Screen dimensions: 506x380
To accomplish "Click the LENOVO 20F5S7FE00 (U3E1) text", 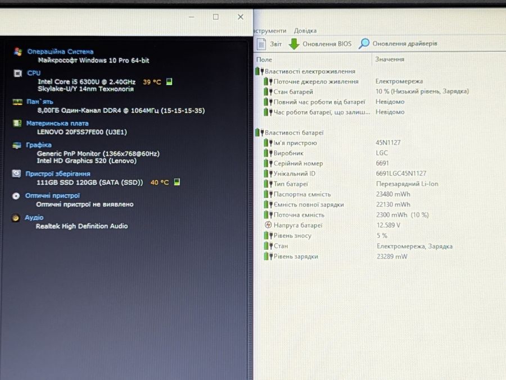I will point(82,132).
